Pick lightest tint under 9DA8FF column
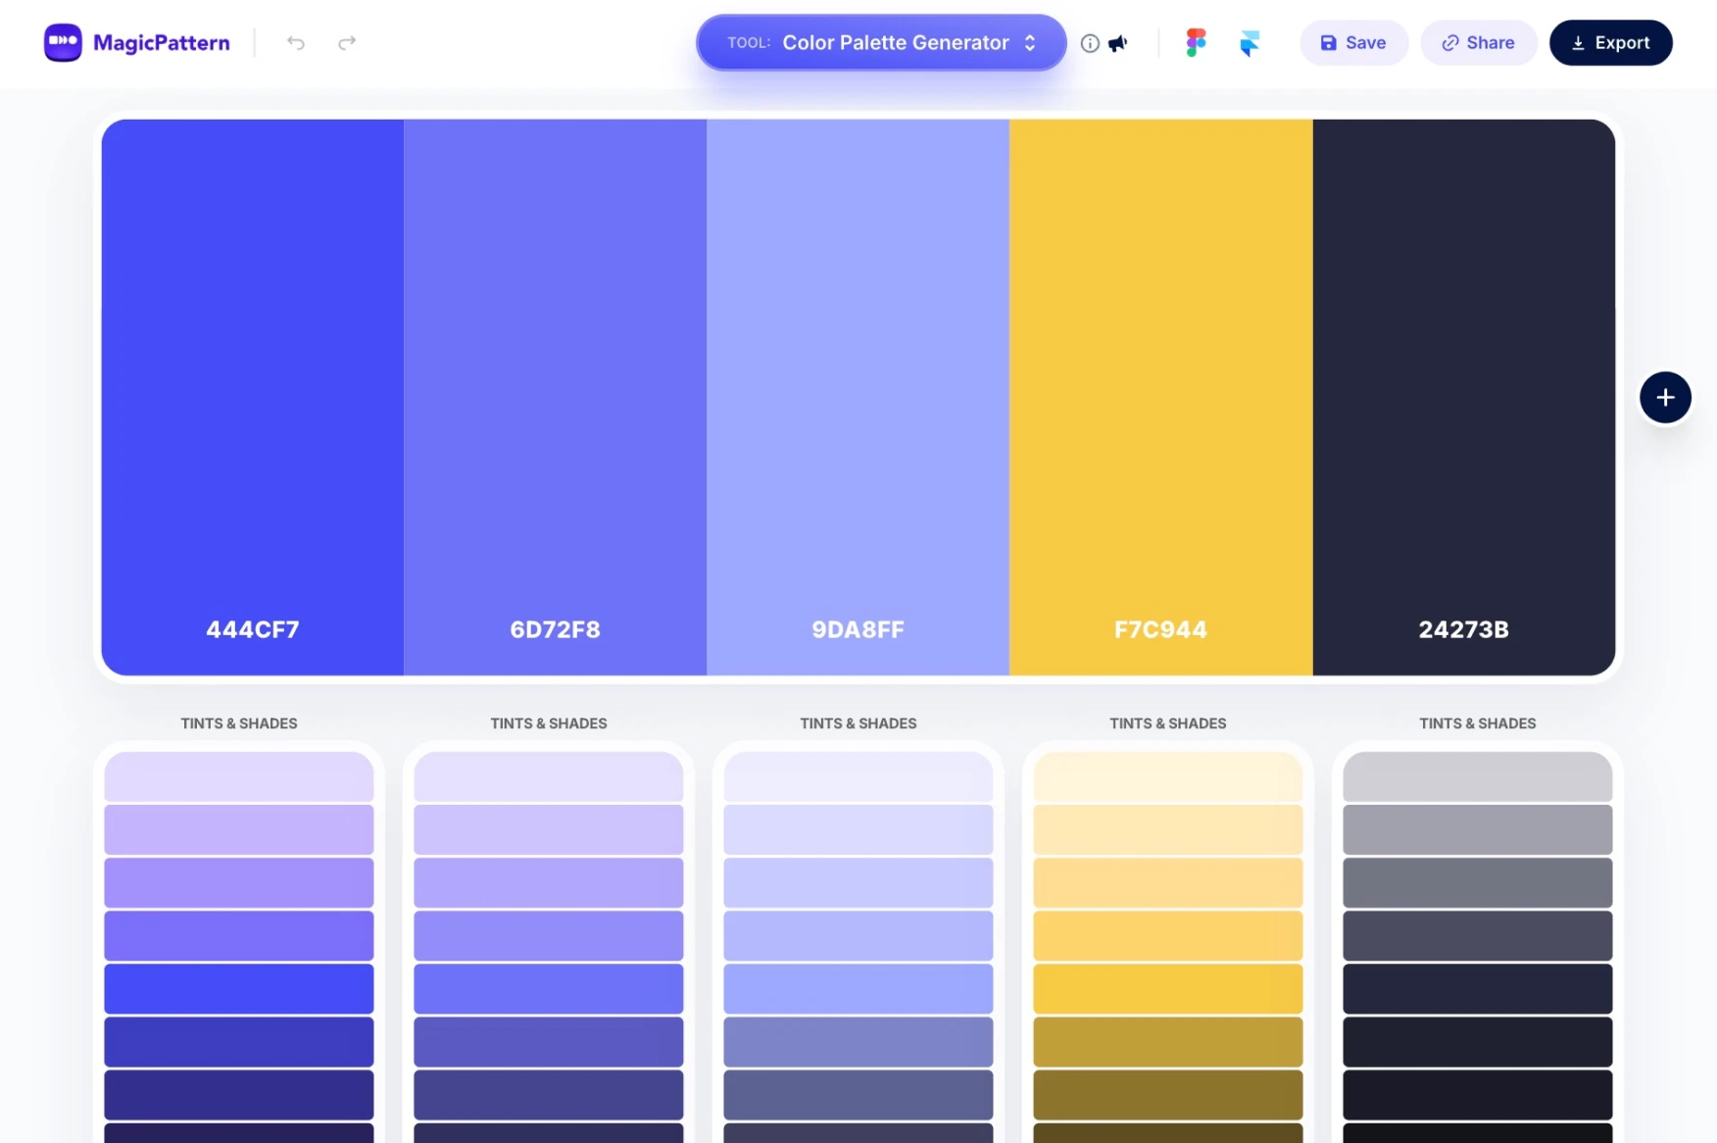 pyautogui.click(x=858, y=776)
